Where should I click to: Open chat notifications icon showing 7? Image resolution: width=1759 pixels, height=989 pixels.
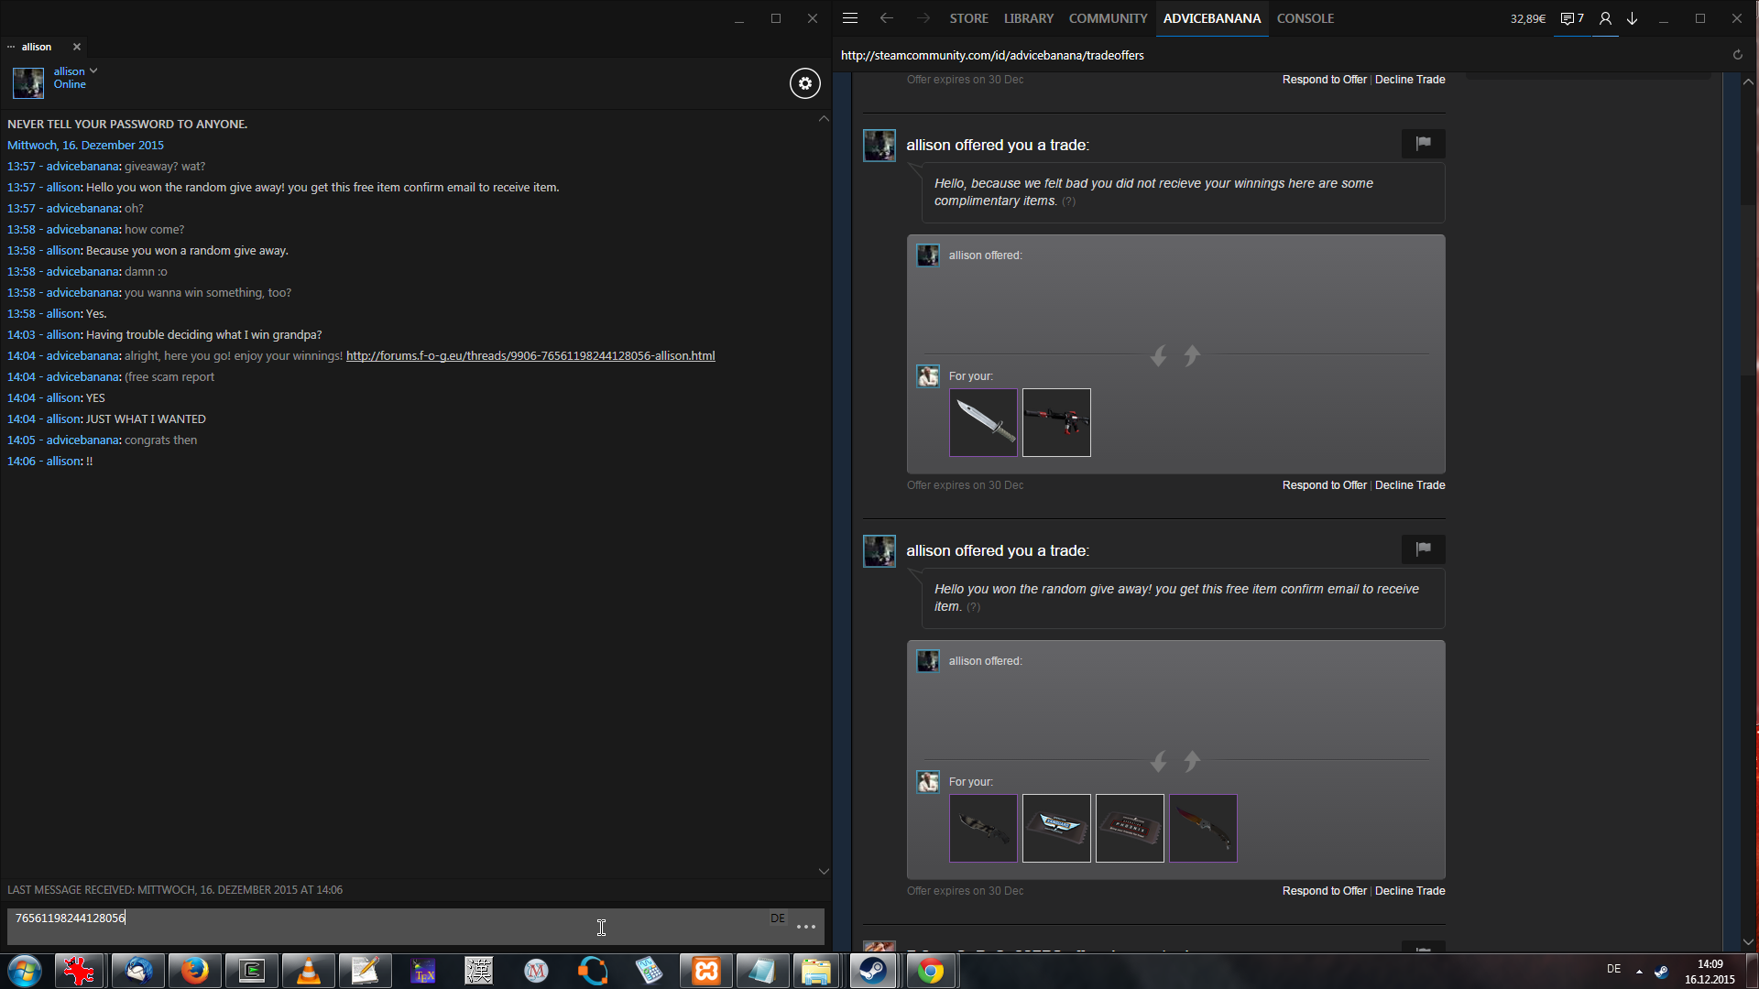point(1572,18)
